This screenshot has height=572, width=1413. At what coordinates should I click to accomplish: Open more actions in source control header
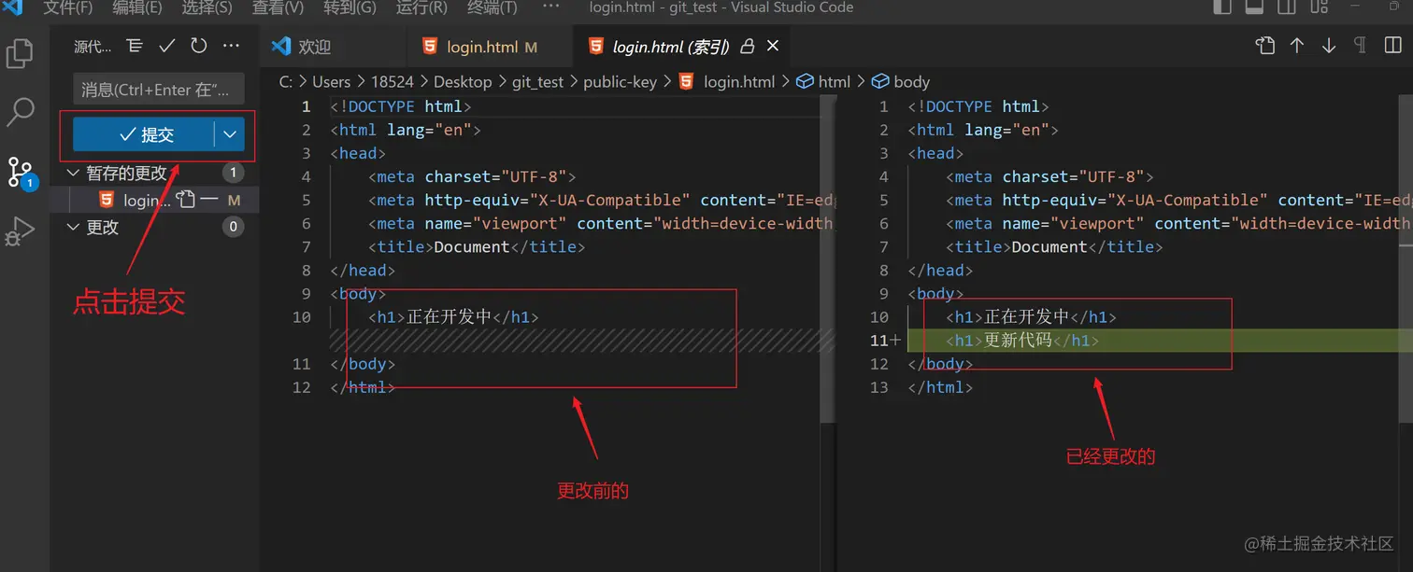231,46
